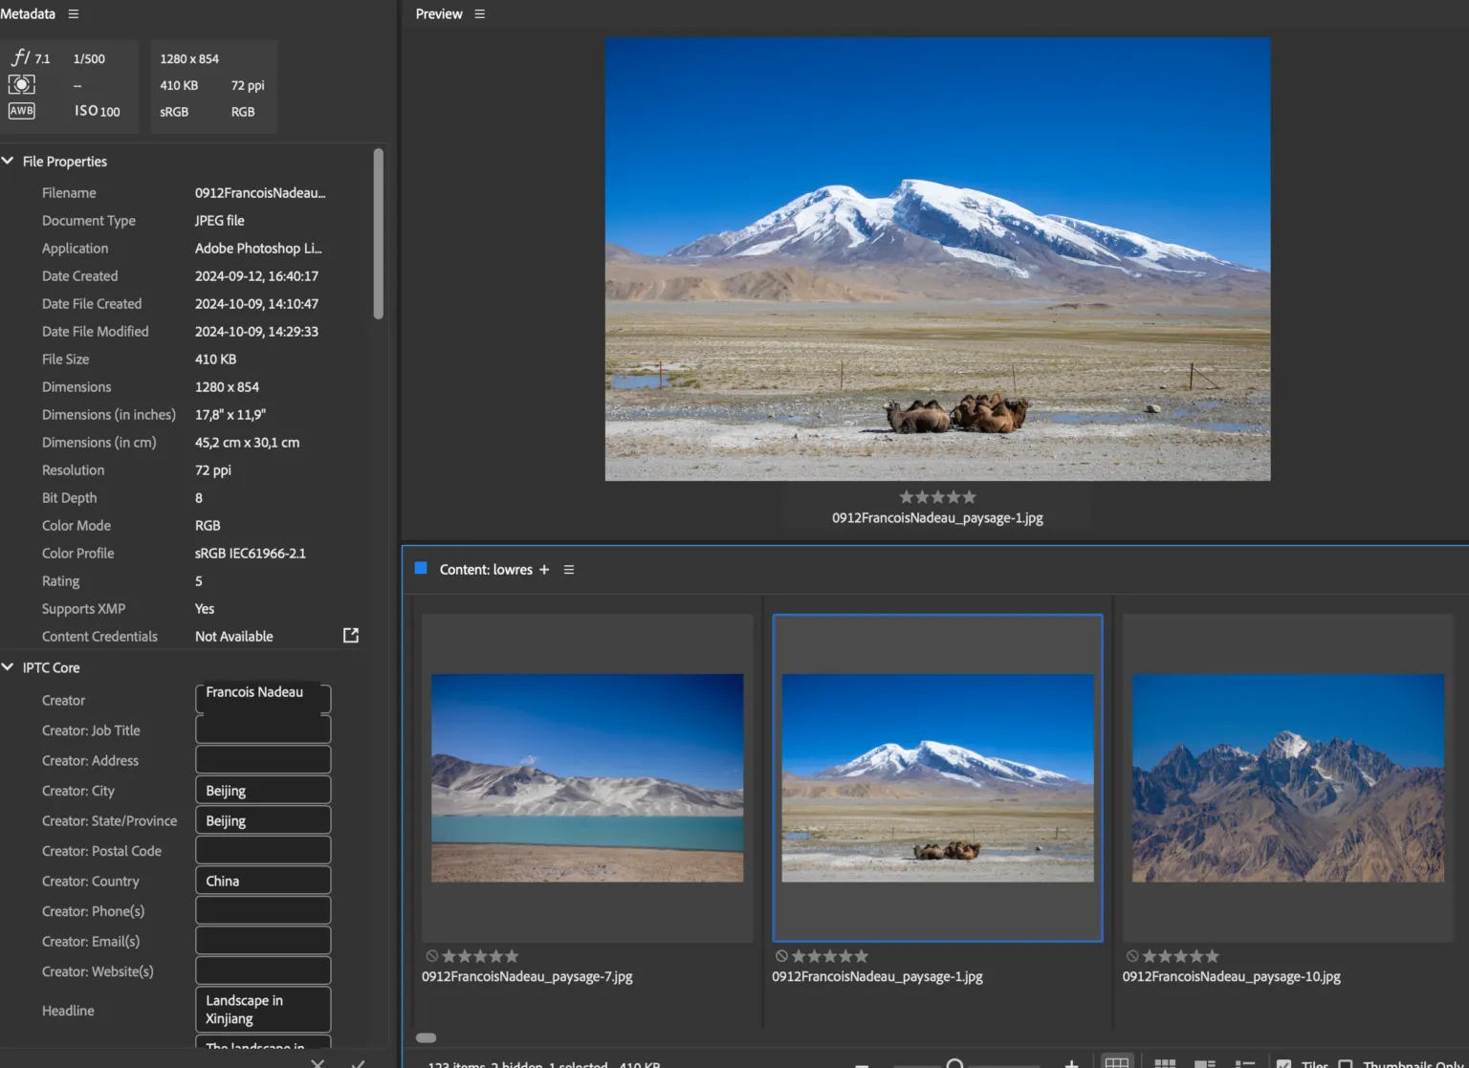Image resolution: width=1469 pixels, height=1068 pixels.
Task: Open the Metadata panel menu icon
Action: [74, 14]
